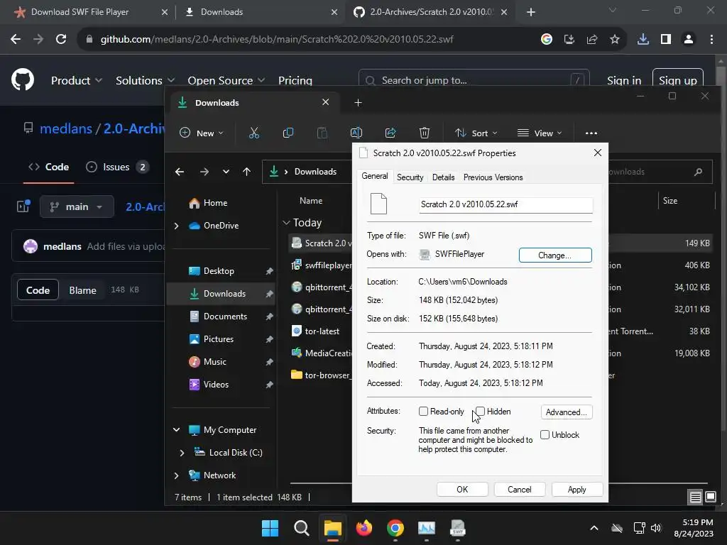Toggle the Chrome side panel icon
Viewport: 727px width, 545px height.
pyautogui.click(x=666, y=39)
